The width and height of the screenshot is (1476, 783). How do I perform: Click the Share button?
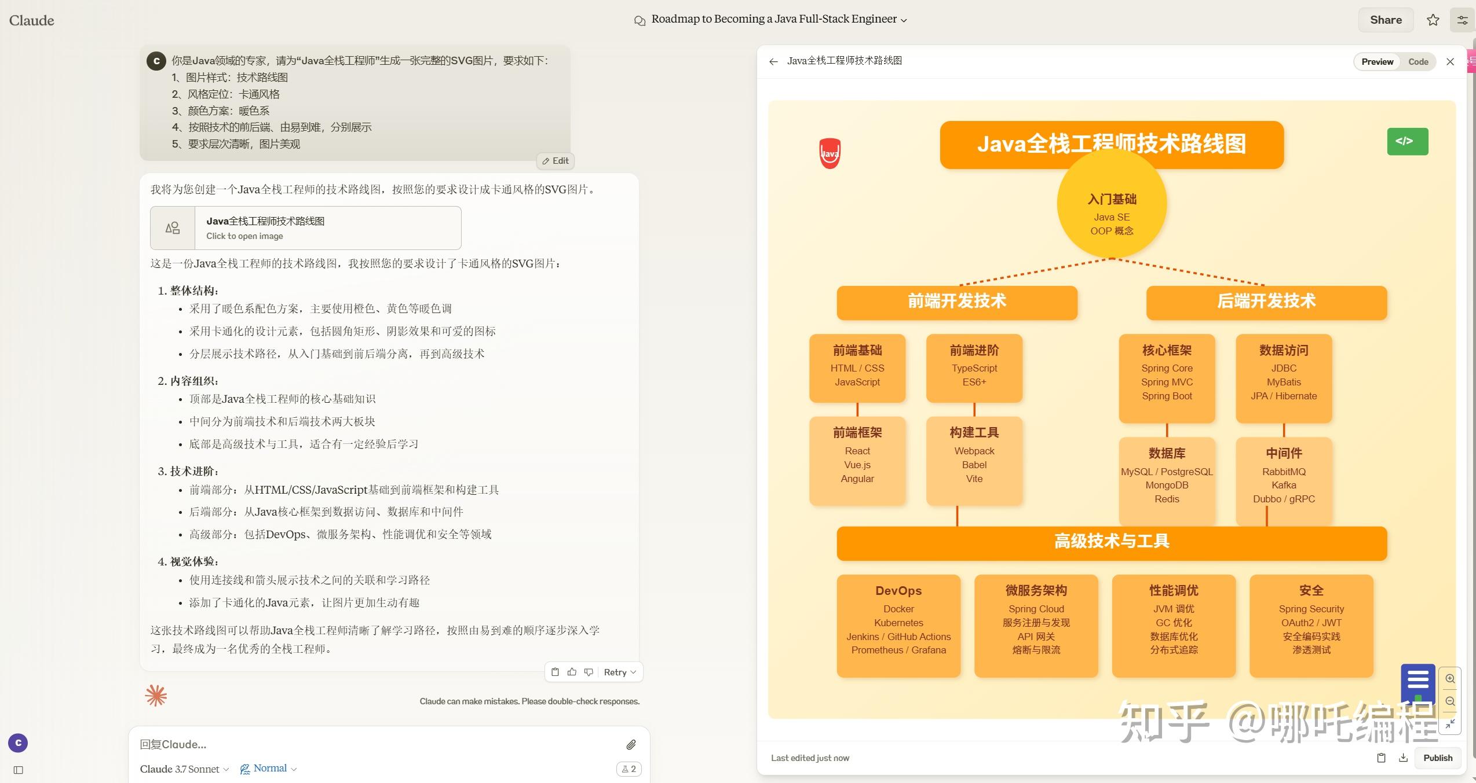(x=1386, y=20)
